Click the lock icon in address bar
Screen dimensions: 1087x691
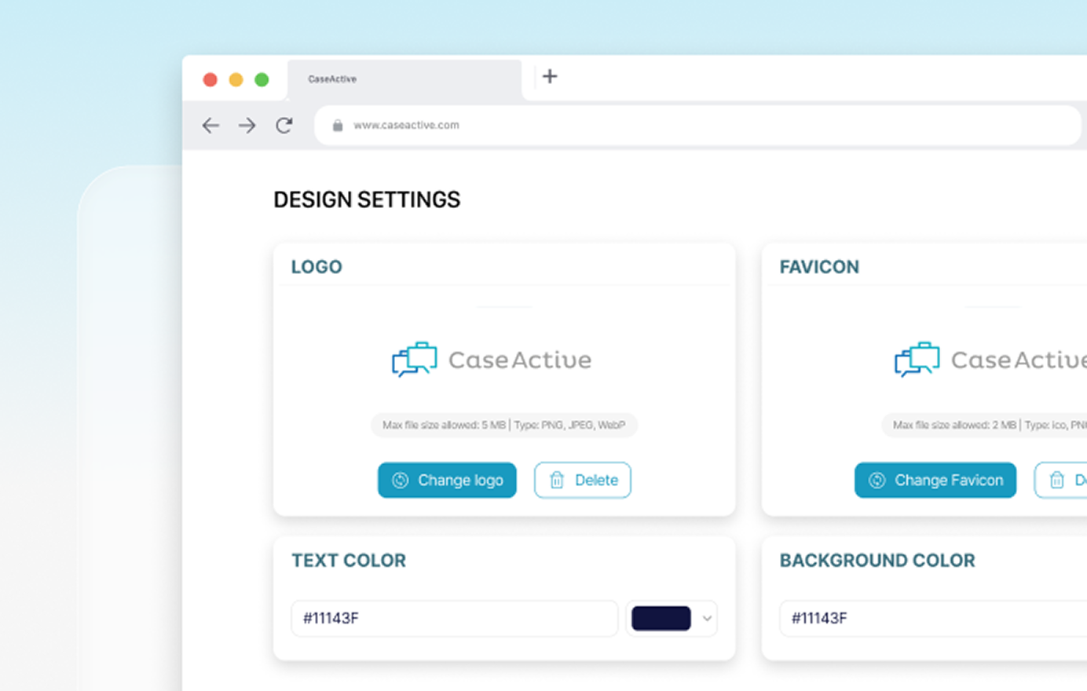338,126
